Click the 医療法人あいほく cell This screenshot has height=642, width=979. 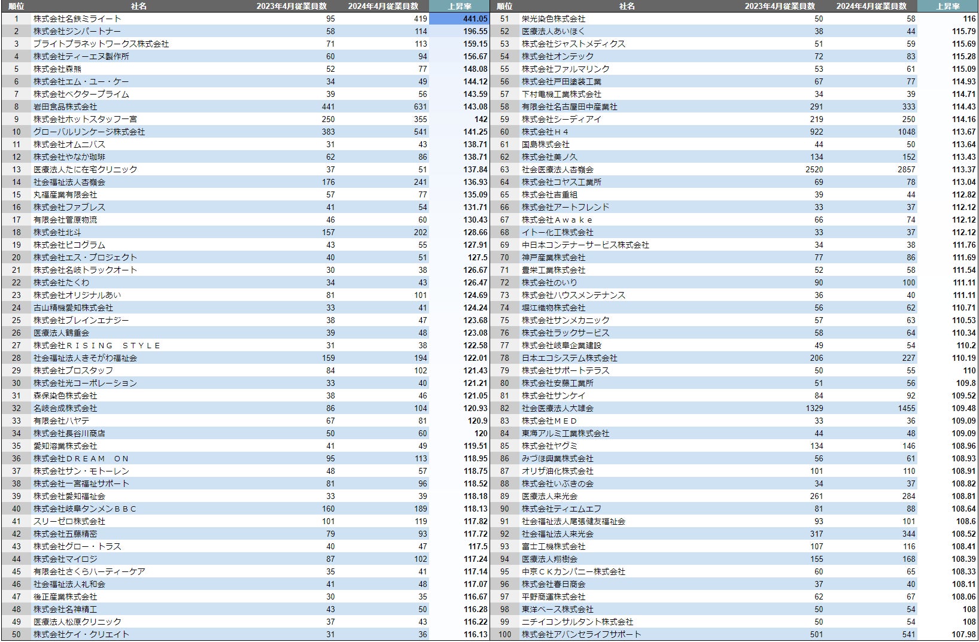(x=554, y=31)
